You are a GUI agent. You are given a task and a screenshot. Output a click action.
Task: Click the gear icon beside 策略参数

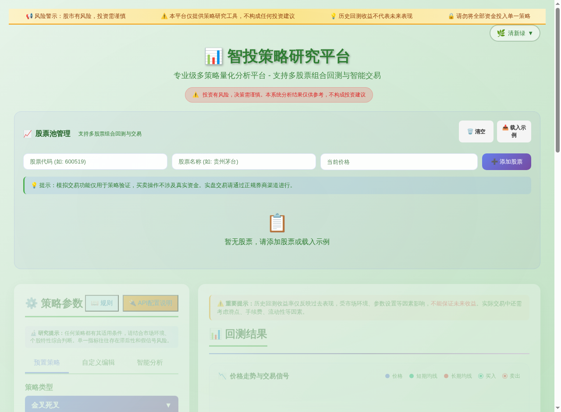[x=31, y=303]
